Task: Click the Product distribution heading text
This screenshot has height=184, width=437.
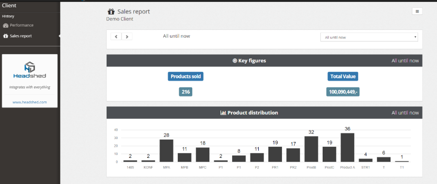Action: [x=253, y=113]
